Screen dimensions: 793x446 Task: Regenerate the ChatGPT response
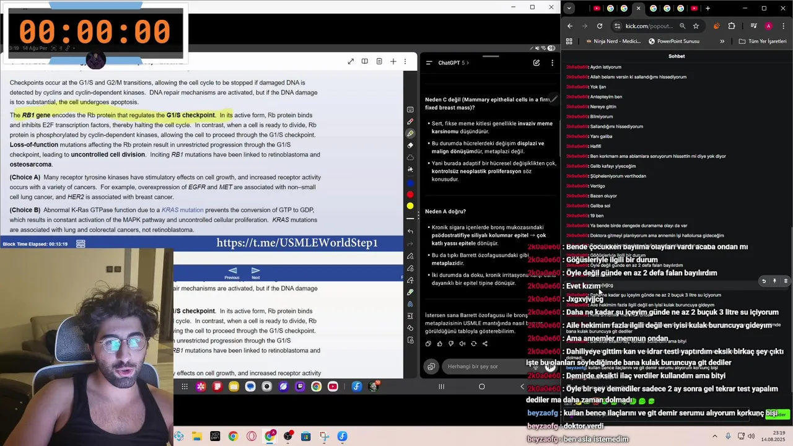click(x=473, y=343)
